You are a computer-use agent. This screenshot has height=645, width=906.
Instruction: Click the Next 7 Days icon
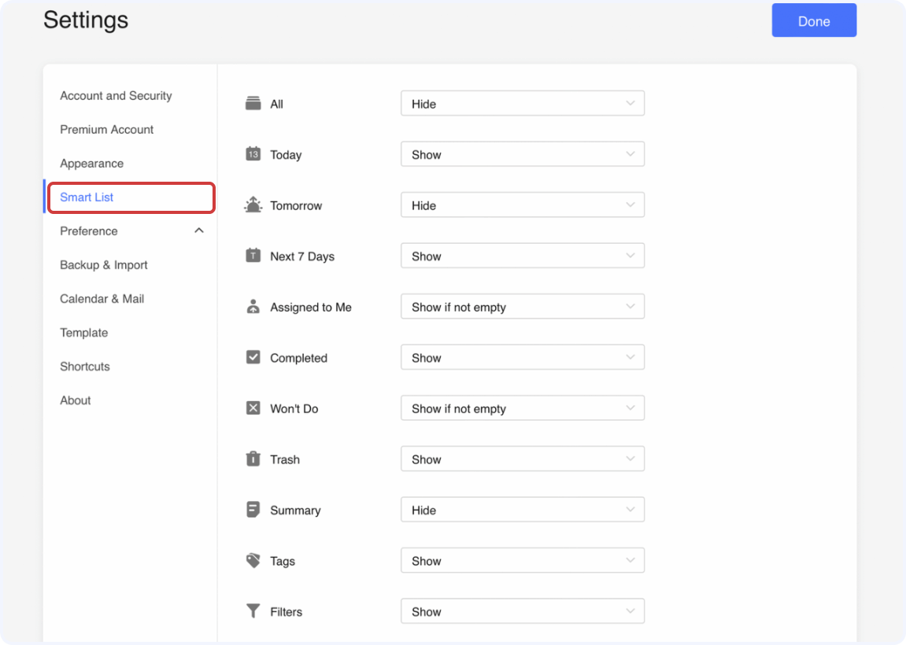click(x=253, y=256)
